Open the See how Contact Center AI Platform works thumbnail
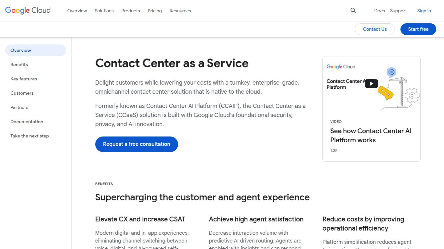444x249 pixels. click(x=371, y=136)
